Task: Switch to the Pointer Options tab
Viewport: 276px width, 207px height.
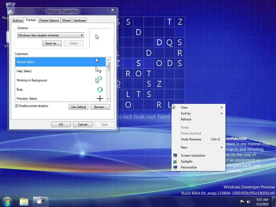Action: (49, 20)
